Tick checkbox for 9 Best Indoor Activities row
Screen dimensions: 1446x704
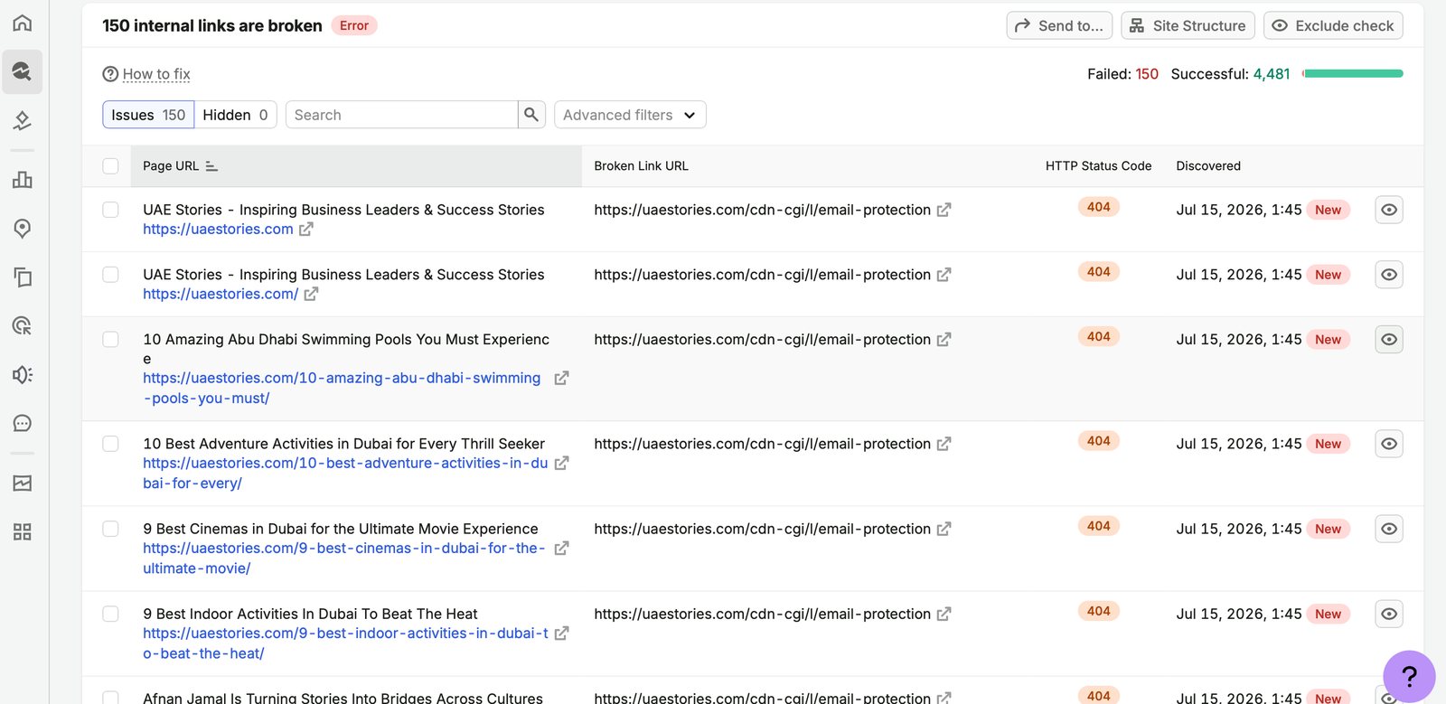[x=110, y=614]
